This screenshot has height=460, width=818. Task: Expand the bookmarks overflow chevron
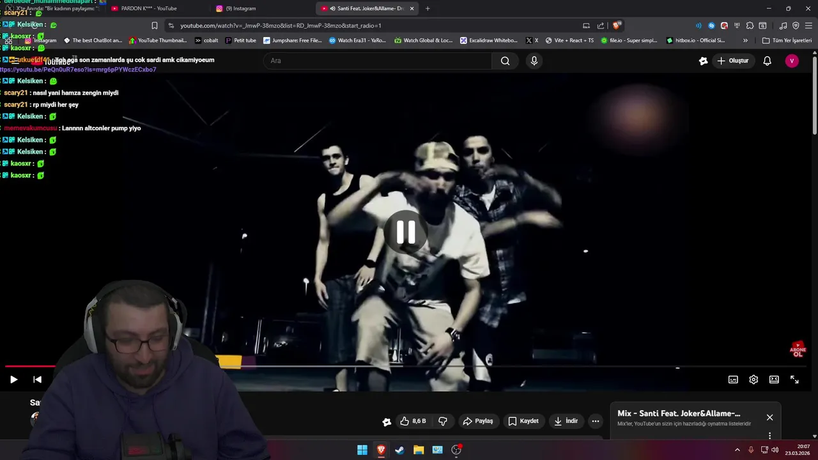click(745, 40)
